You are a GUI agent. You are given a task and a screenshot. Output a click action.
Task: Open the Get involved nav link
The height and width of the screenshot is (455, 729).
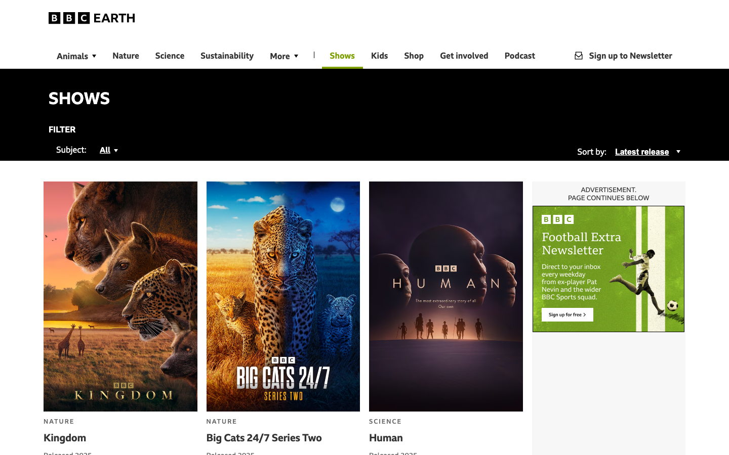(464, 56)
